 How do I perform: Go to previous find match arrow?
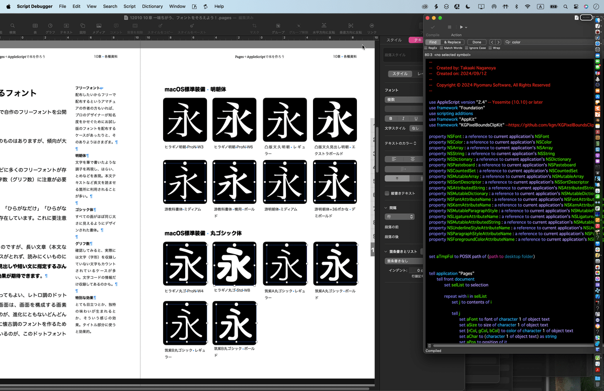click(x=492, y=42)
